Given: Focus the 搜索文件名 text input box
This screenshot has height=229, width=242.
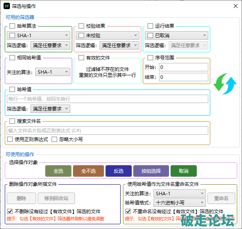Looking at the screenshot, I should 108,130.
